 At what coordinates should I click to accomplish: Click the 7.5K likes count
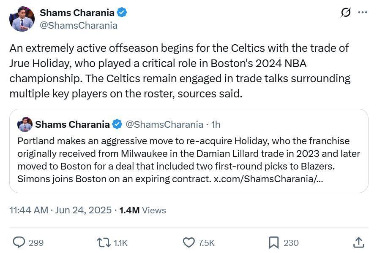tap(206, 243)
